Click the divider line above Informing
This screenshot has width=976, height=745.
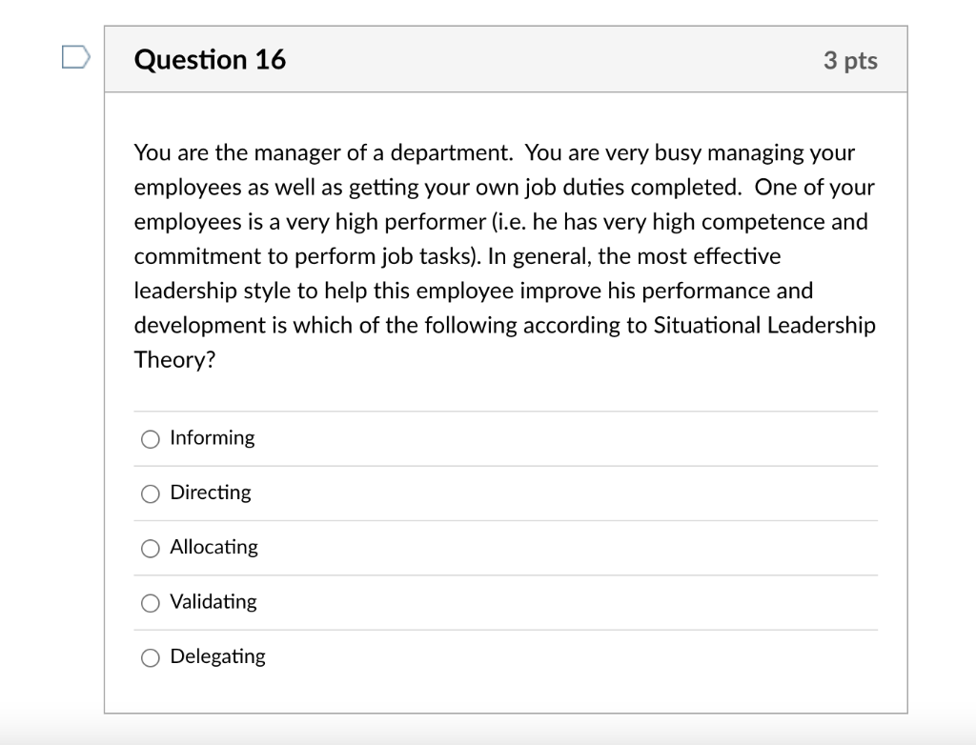click(505, 412)
